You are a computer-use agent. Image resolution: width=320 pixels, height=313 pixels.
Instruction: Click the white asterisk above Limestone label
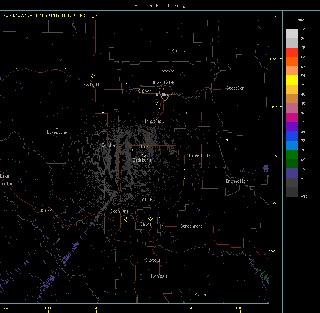(57, 129)
